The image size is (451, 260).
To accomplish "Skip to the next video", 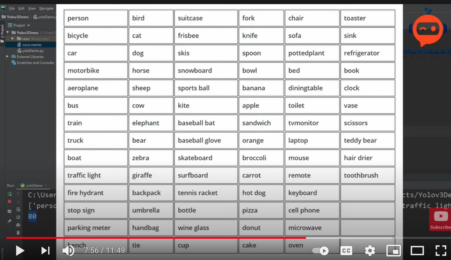I will tap(45, 251).
